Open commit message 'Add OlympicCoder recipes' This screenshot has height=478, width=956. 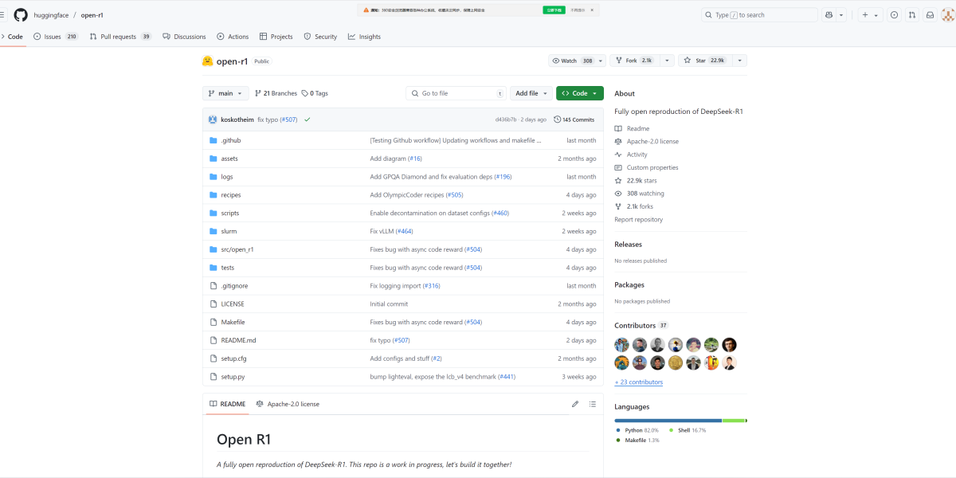point(406,195)
